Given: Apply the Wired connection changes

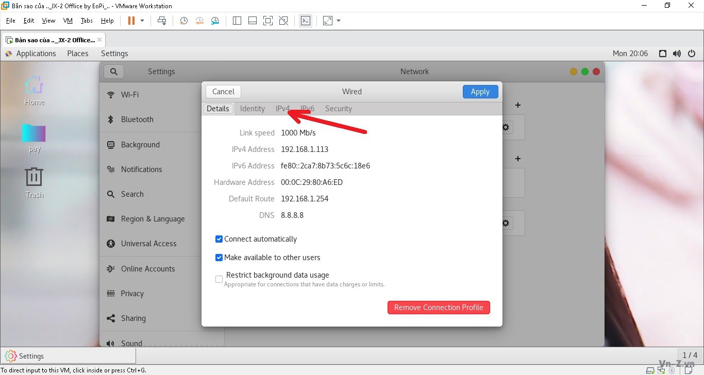Looking at the screenshot, I should 480,92.
